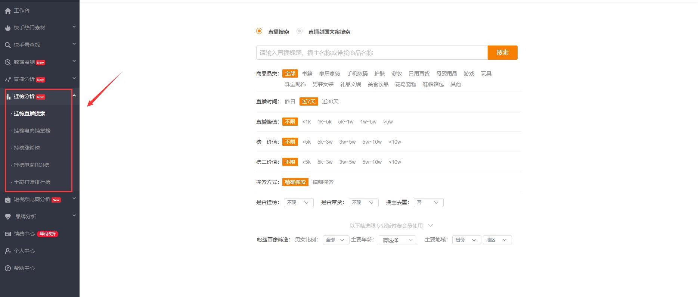Set 榜一价值 to 5k~3w
Image resolution: width=698 pixels, height=297 pixels.
pos(325,142)
